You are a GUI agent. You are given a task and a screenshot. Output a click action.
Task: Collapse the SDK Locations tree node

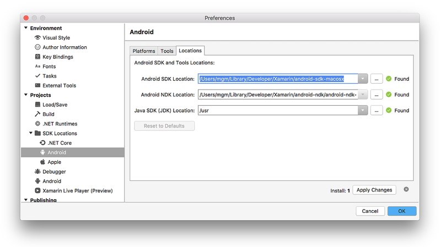tap(31, 133)
